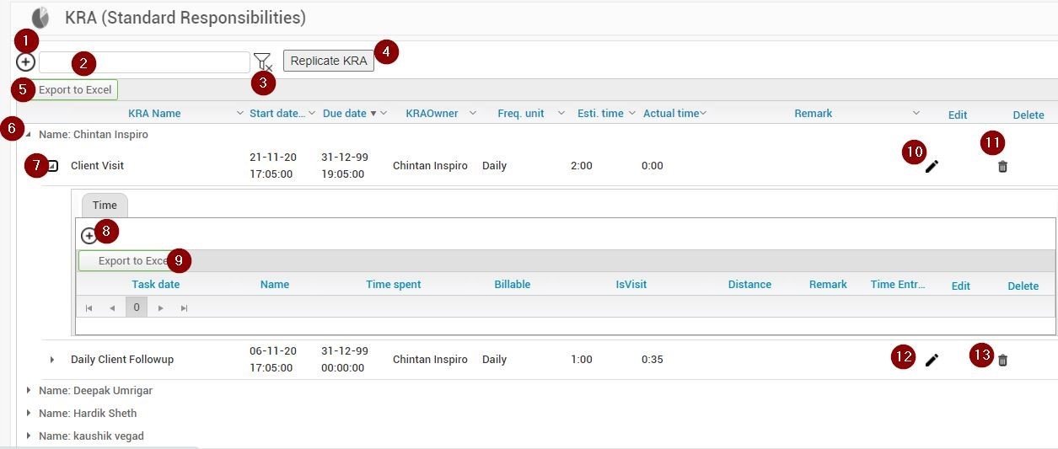
Task: Sort by the Due date column header
Action: tap(345, 113)
